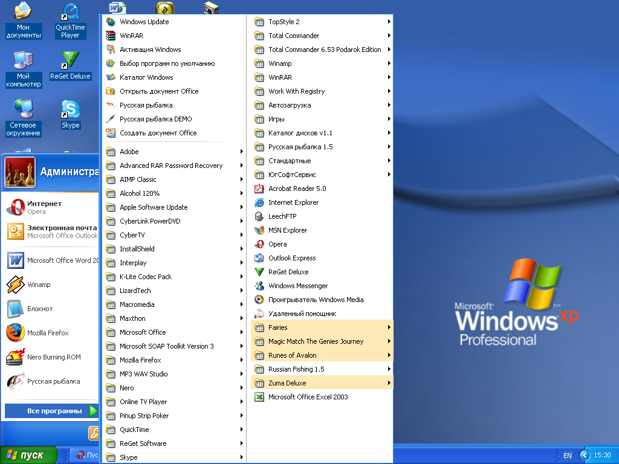The image size is (619, 464).
Task: Click the Windows Update globe icon
Action: point(111,22)
